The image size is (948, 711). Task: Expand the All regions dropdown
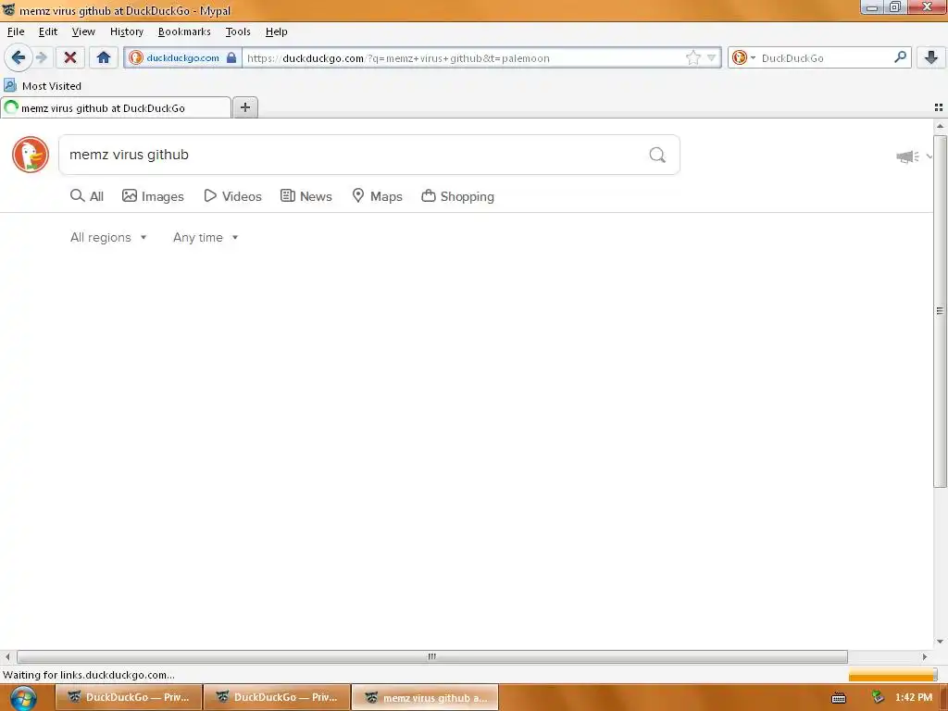[109, 238]
